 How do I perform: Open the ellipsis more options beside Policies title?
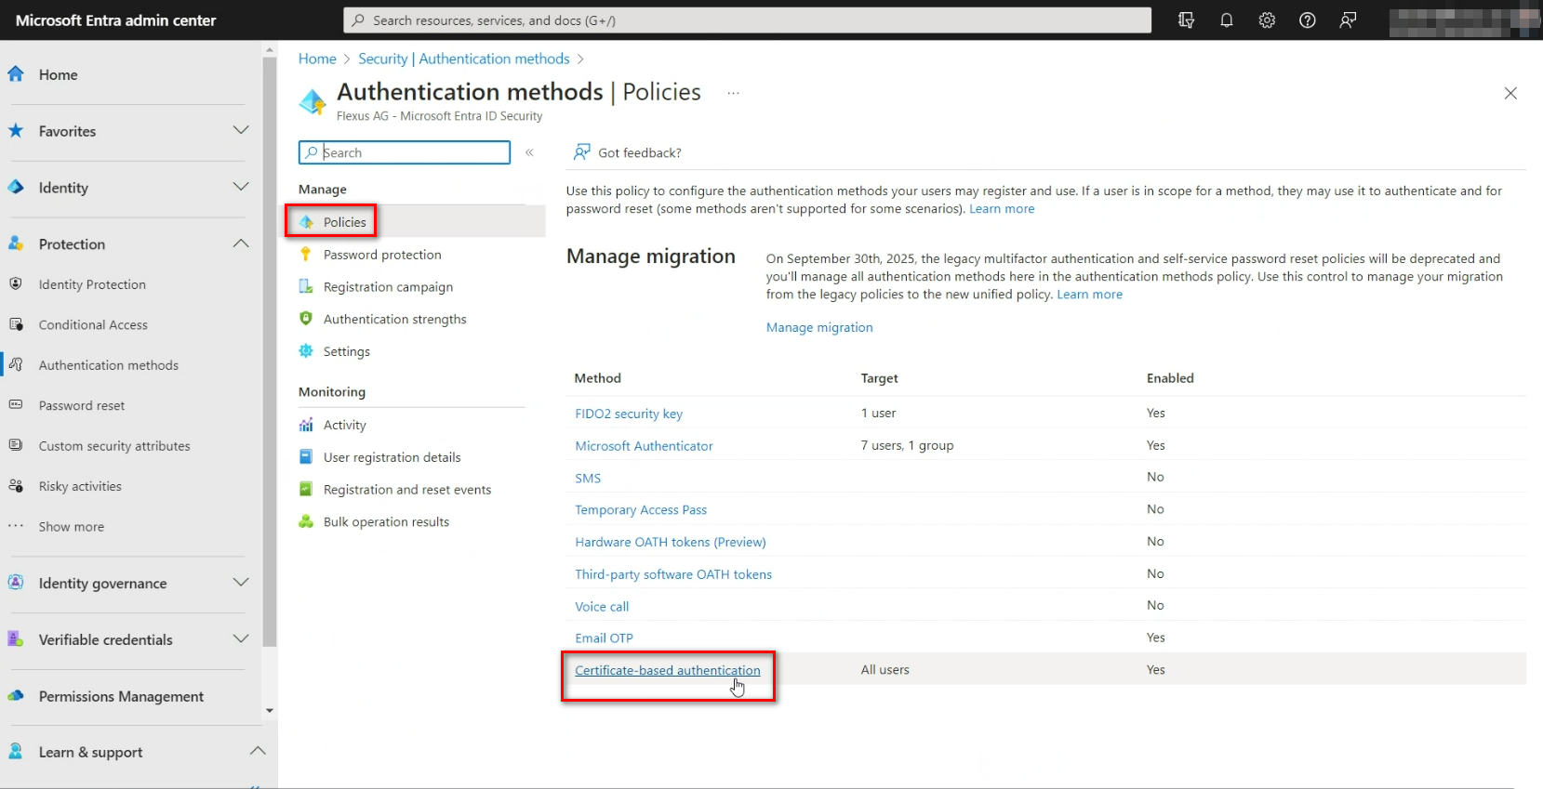[733, 93]
